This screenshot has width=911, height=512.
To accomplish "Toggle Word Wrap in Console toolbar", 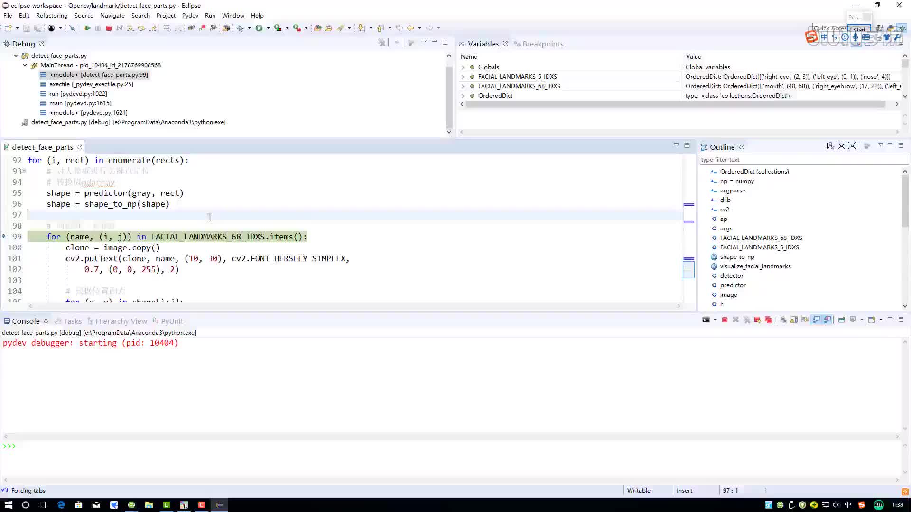I will click(805, 320).
